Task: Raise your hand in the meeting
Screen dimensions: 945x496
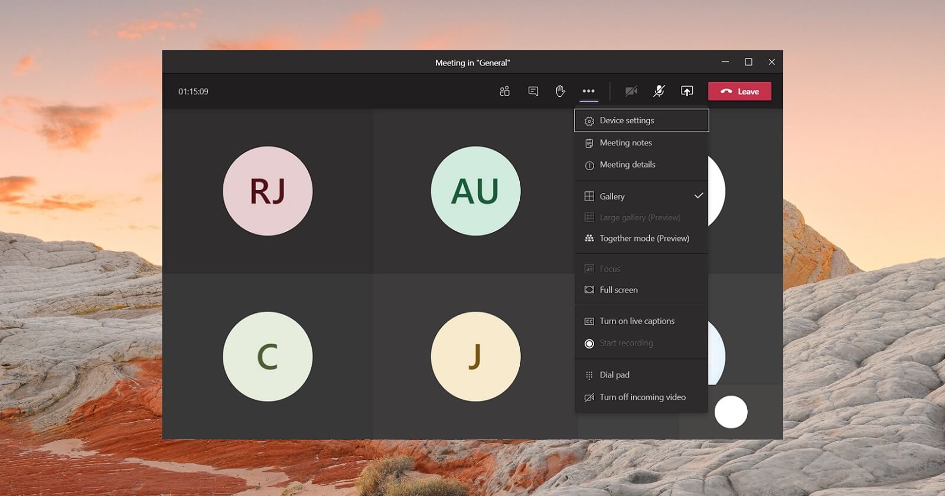Action: 561,91
